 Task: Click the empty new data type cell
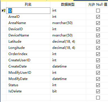click(x=68, y=97)
